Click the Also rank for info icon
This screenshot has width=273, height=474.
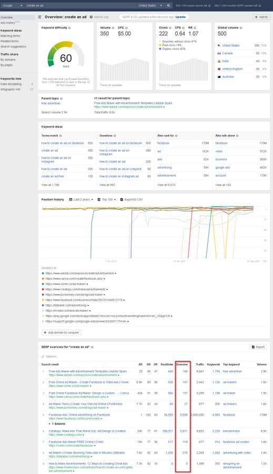(x=176, y=136)
